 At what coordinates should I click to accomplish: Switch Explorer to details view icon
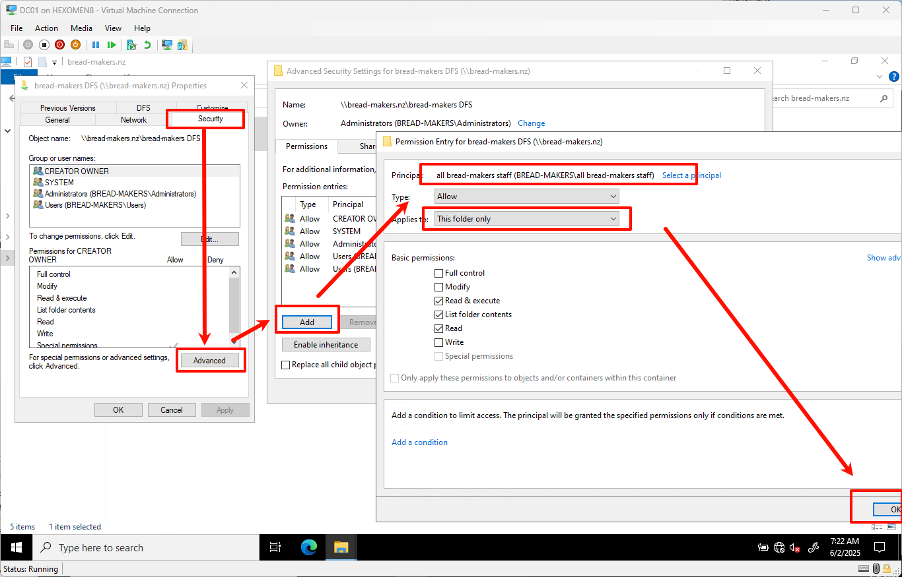pos(878,527)
